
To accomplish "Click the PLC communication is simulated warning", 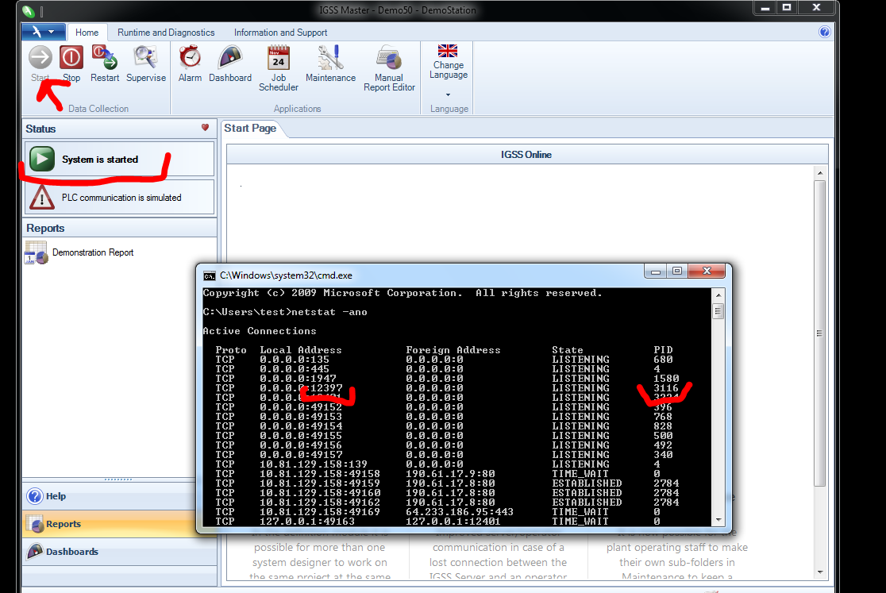I will pyautogui.click(x=120, y=198).
